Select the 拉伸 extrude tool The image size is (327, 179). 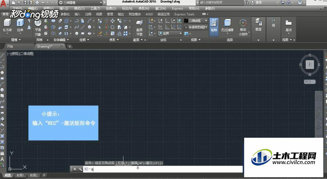[20, 25]
